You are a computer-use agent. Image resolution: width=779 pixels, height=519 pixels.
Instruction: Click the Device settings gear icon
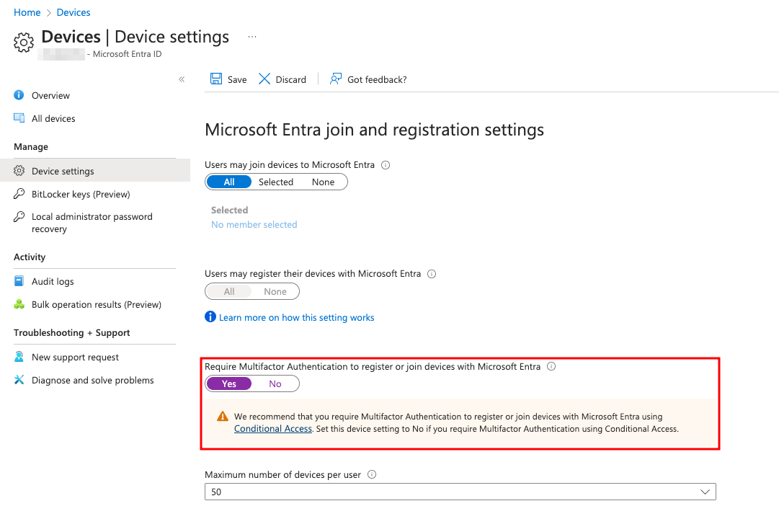(x=18, y=171)
